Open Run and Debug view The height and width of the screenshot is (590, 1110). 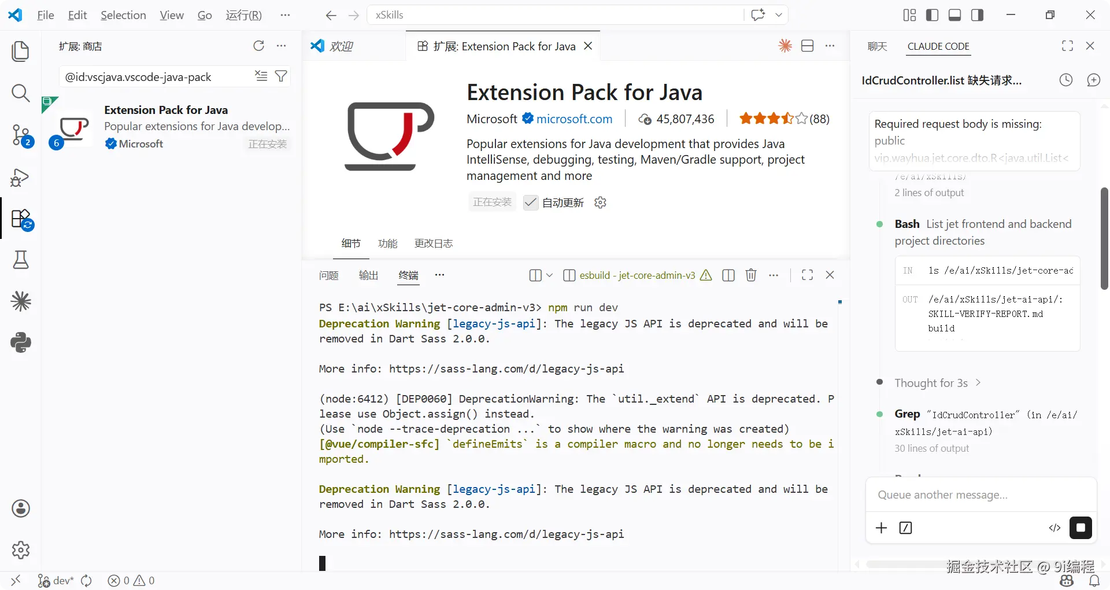[x=21, y=177]
